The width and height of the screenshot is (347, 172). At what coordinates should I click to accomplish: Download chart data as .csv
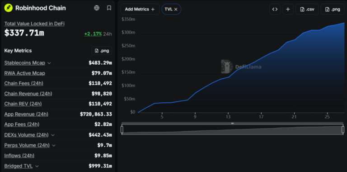[307, 10]
